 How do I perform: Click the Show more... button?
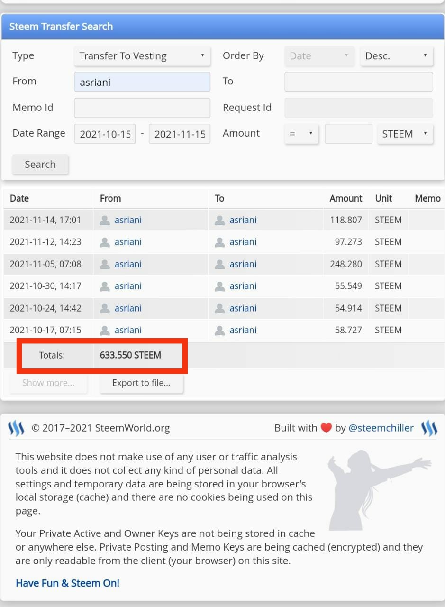click(48, 383)
